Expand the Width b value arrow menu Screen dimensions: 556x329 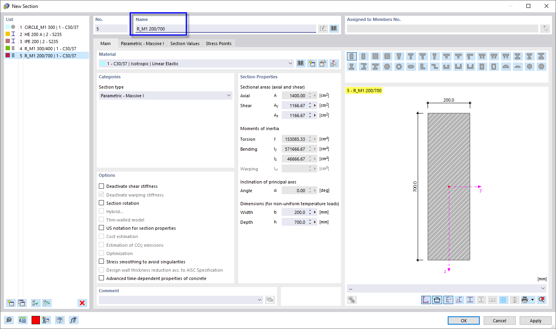(x=315, y=212)
